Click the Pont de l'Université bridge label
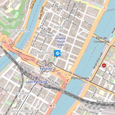 (102, 40)
